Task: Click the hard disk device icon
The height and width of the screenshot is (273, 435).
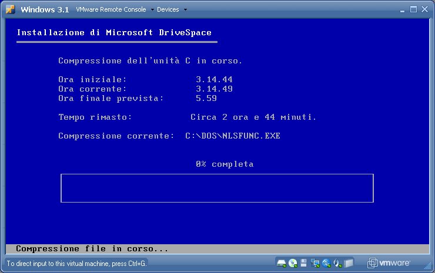Action: [x=282, y=263]
